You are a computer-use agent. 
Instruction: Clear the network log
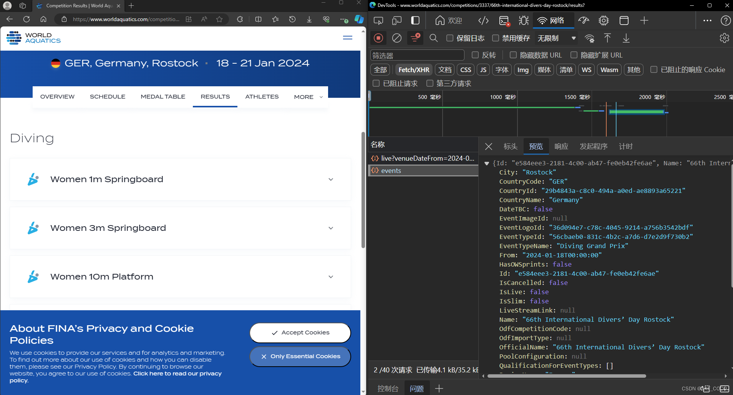pyautogui.click(x=397, y=38)
